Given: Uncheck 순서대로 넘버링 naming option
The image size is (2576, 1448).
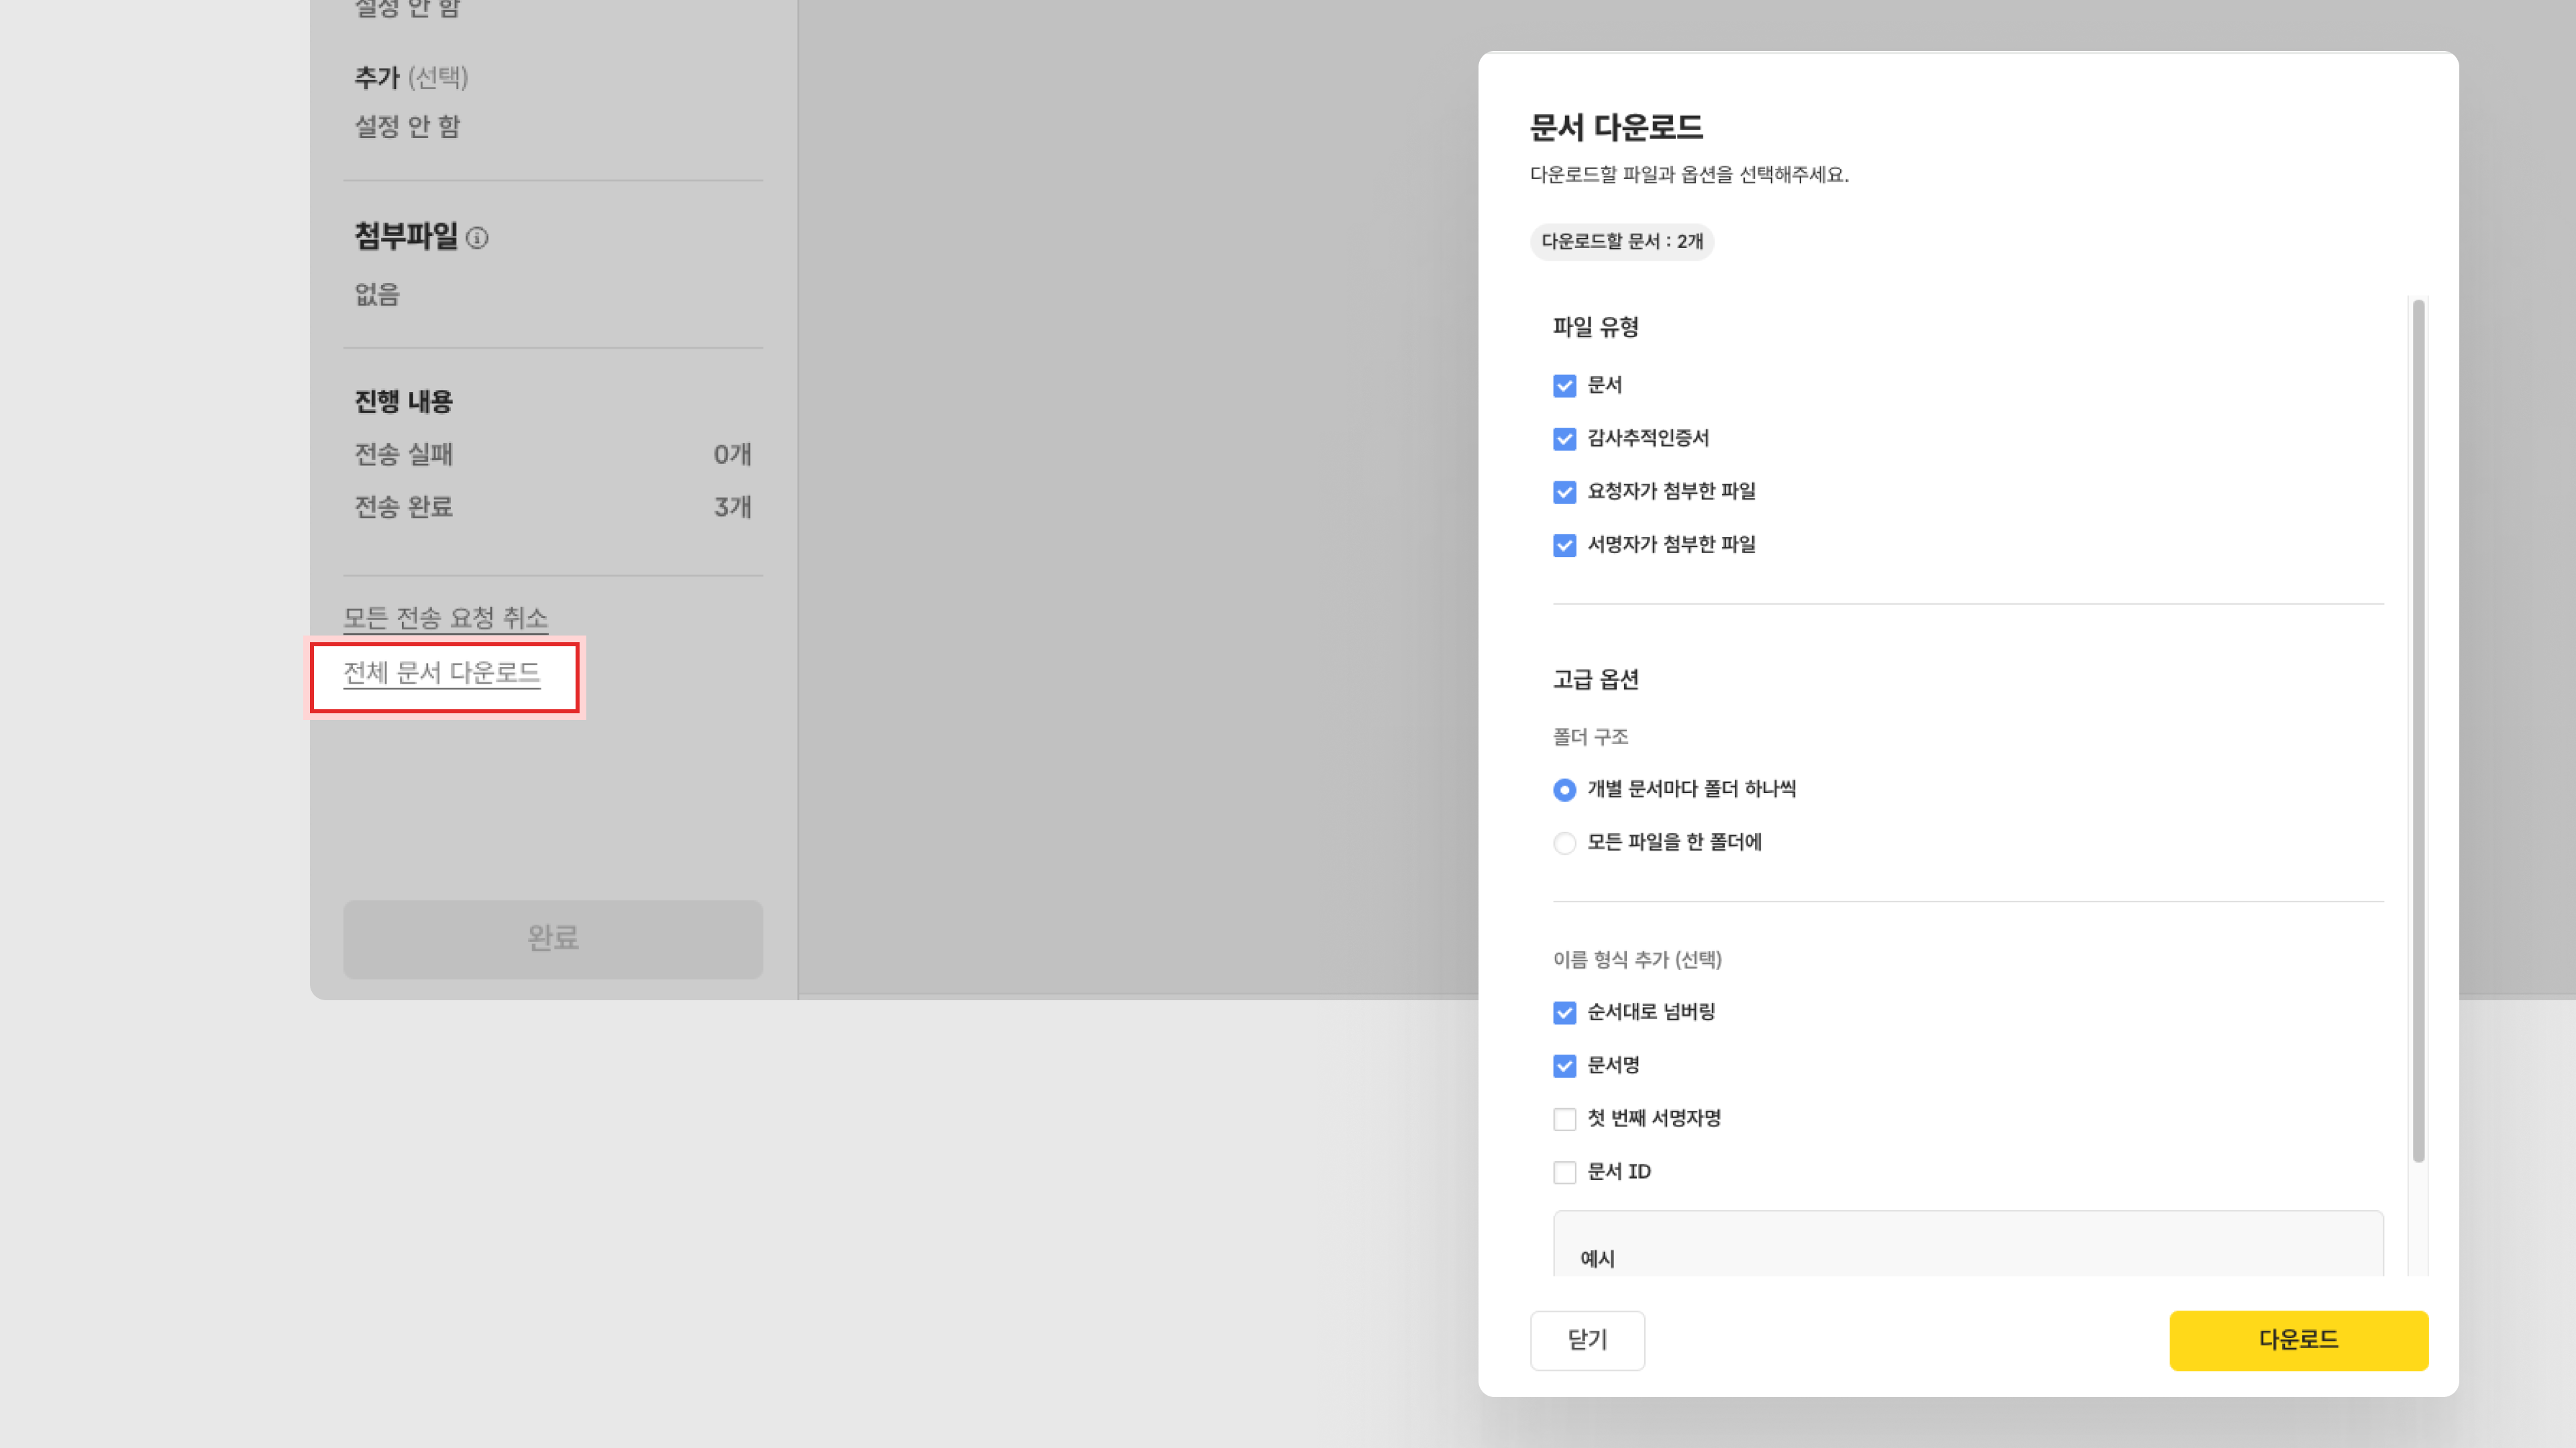Looking at the screenshot, I should [x=1564, y=1012].
